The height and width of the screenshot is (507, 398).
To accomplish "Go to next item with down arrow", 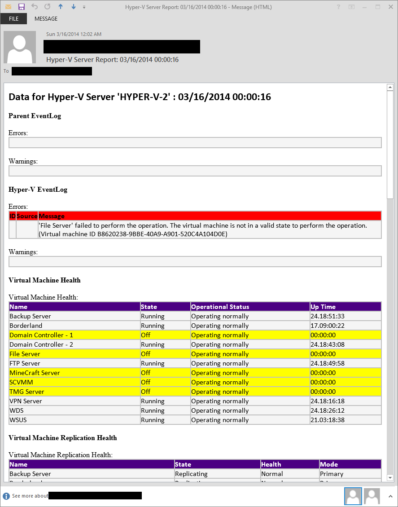I will [73, 6].
